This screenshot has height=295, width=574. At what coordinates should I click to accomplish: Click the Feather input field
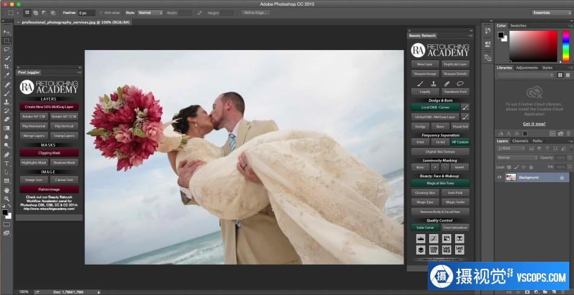point(86,13)
